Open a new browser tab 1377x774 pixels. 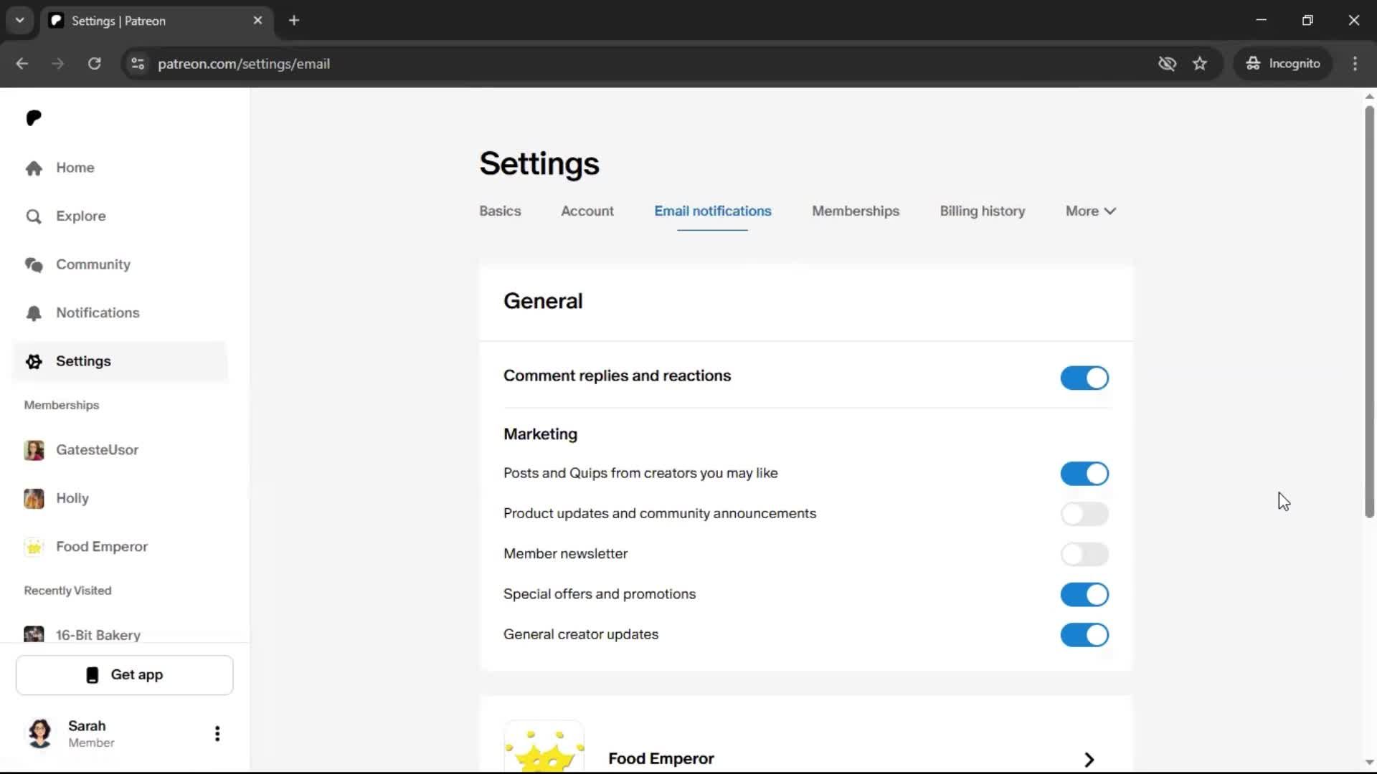(294, 21)
